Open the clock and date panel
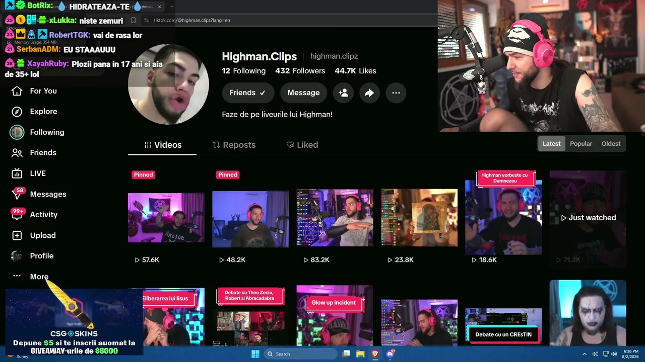645x362 pixels. coord(631,354)
